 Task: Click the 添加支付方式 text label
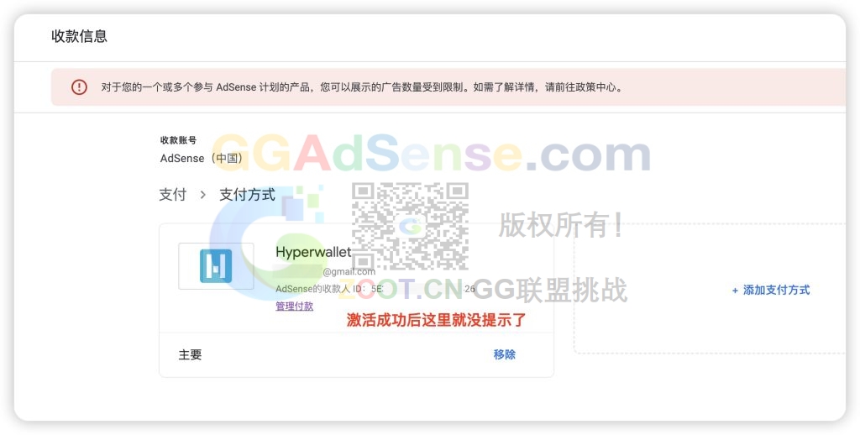[x=776, y=291]
